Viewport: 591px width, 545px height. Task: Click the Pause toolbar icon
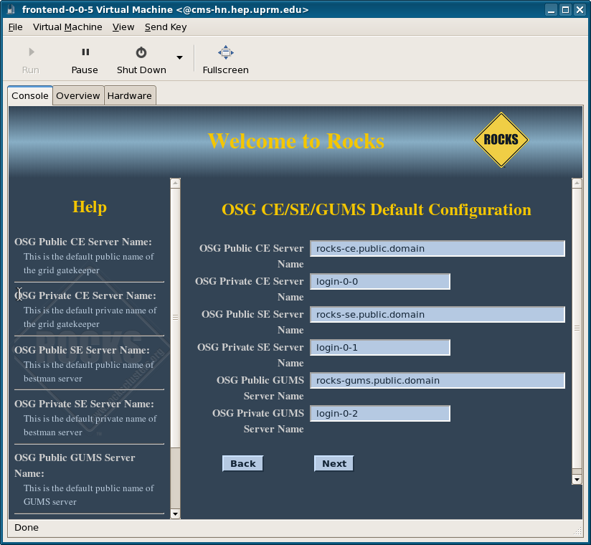(85, 52)
